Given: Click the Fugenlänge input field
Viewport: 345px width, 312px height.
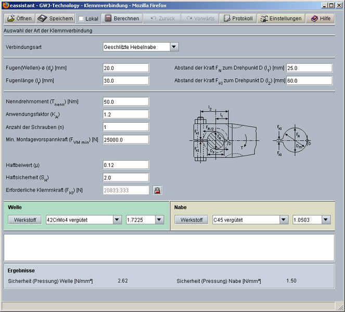Looking at the screenshot, I should (x=126, y=81).
